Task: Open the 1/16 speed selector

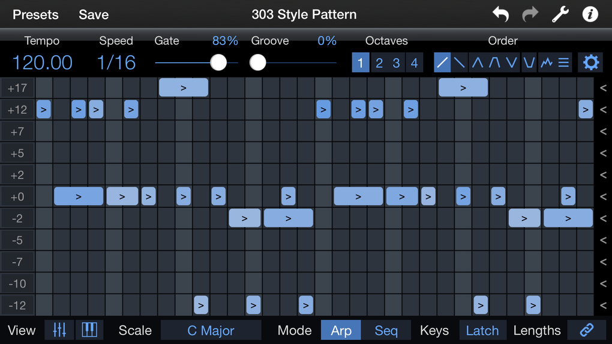Action: coord(116,62)
